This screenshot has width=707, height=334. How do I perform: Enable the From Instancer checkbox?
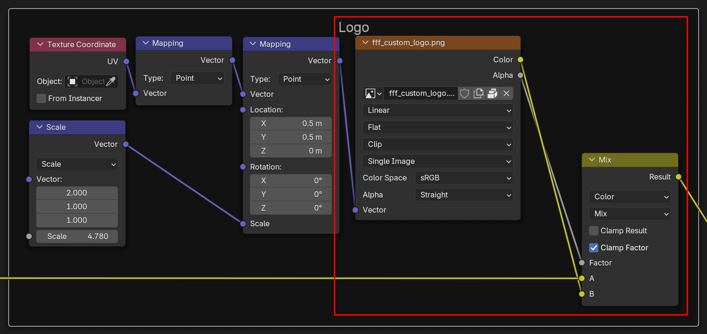42,98
